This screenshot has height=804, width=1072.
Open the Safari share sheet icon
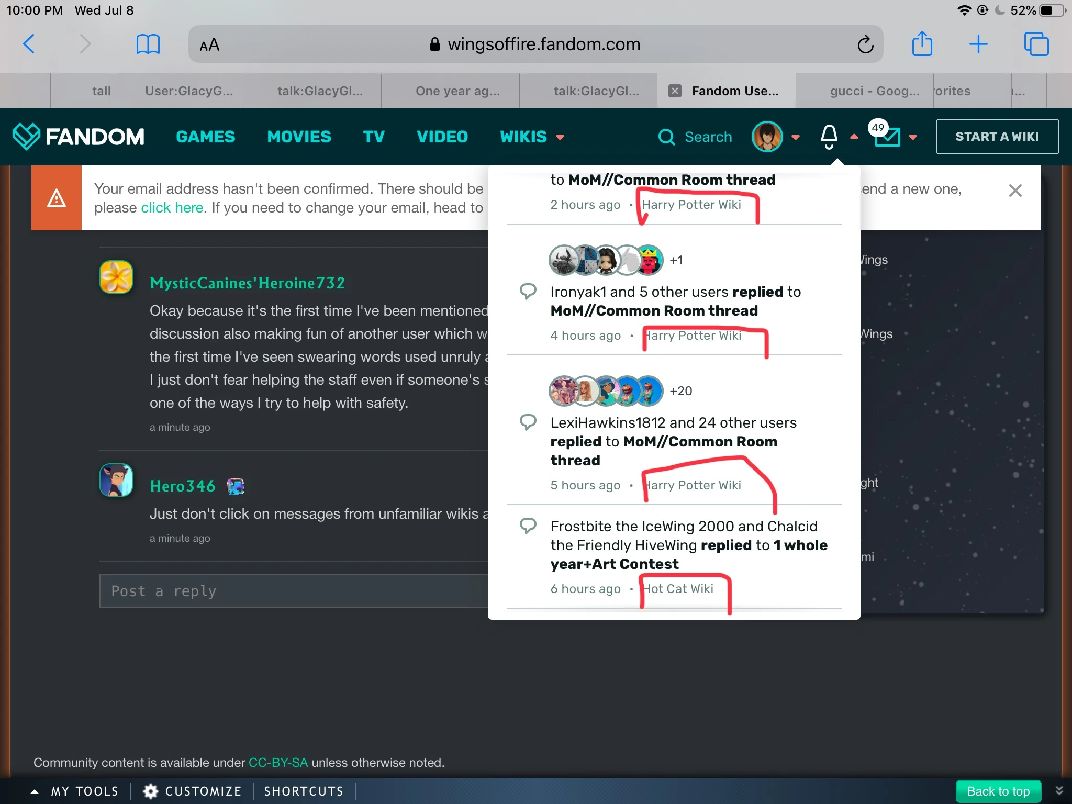(x=922, y=44)
